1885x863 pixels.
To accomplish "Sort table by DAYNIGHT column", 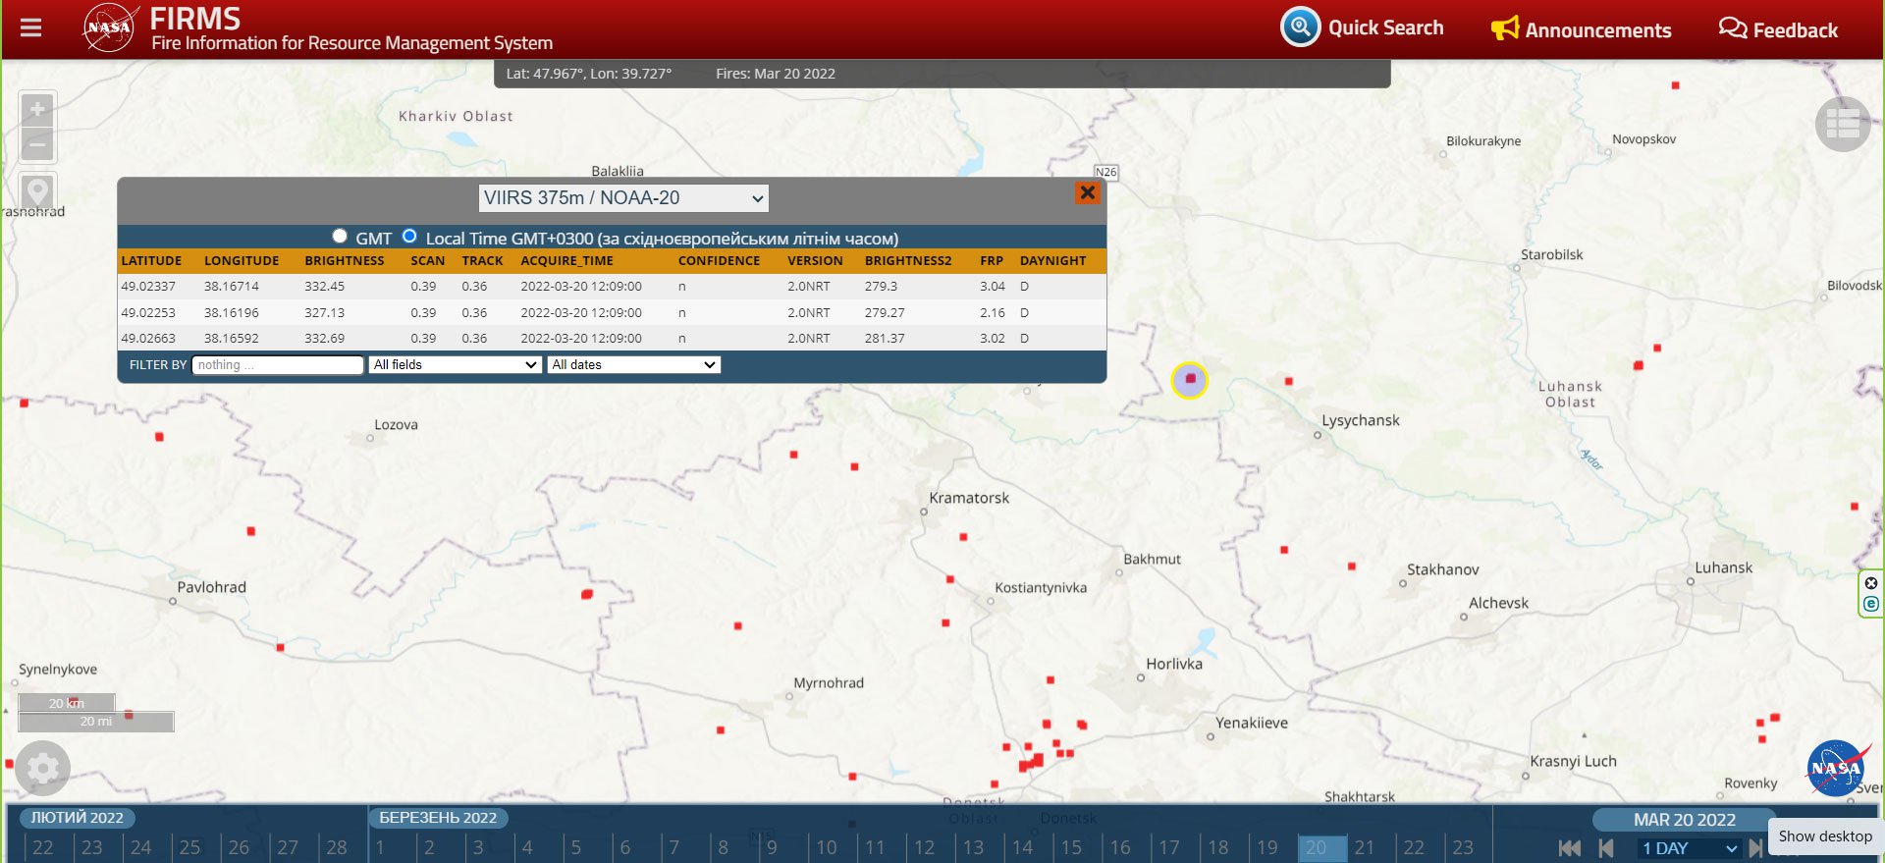I will tap(1052, 261).
